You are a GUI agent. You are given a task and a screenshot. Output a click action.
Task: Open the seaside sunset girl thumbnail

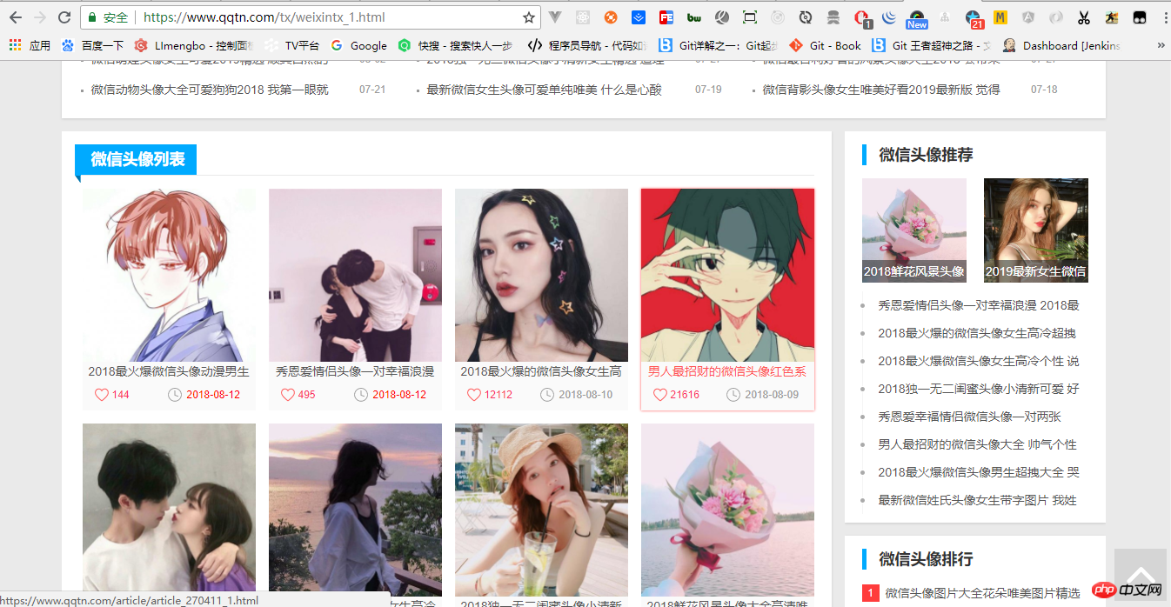[355, 510]
